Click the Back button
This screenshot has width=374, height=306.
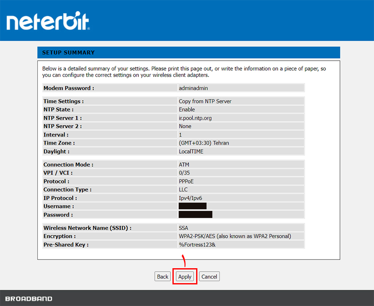pyautogui.click(x=162, y=276)
